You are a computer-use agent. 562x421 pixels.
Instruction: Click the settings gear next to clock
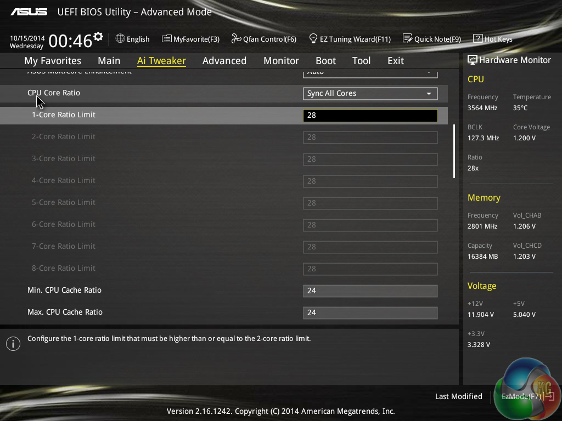point(98,37)
